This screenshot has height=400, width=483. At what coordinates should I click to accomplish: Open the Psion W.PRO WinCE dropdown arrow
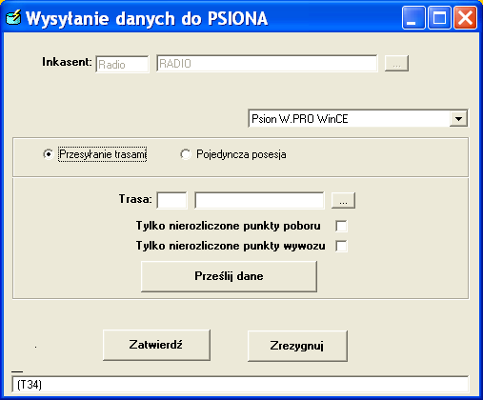pyautogui.click(x=458, y=119)
